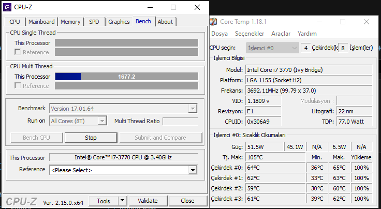Click Çekirdek #3 maximum 62°C
This screenshot has width=381, height=209.
coord(339,199)
